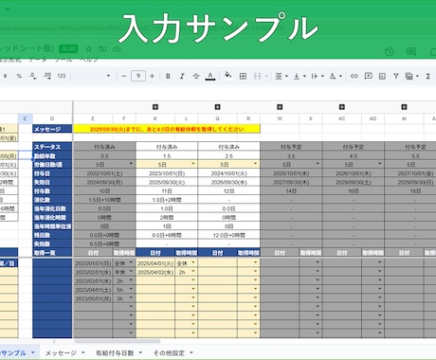Select the メッセージ label cell
The height and width of the screenshot is (360, 436).
(52, 129)
